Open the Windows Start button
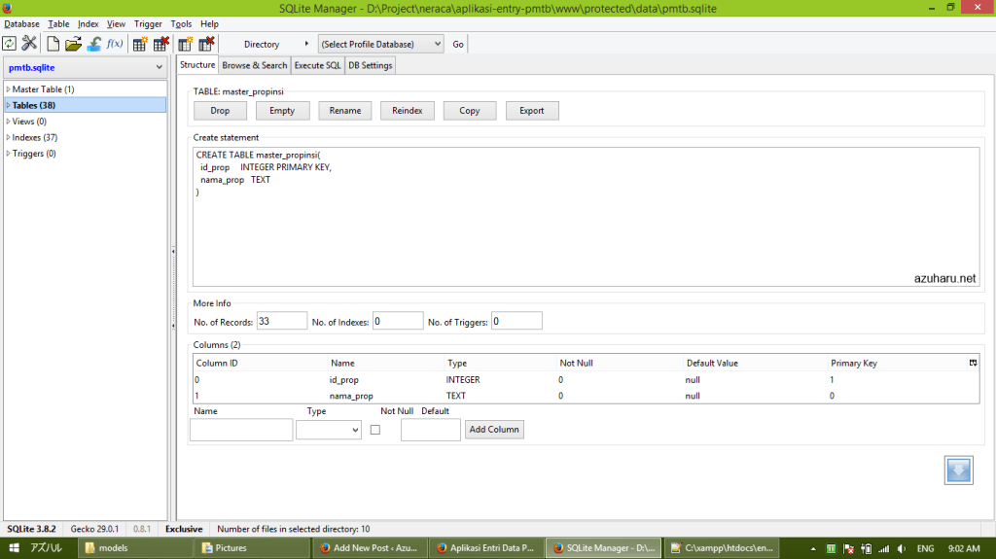This screenshot has width=996, height=559. (x=14, y=547)
